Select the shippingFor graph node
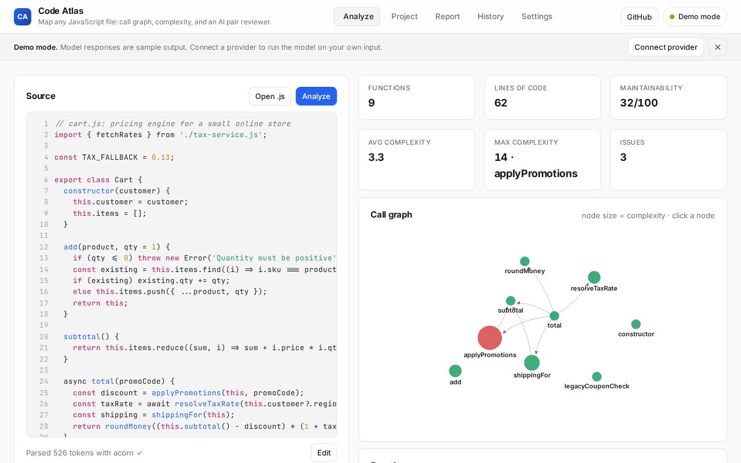Viewport: 741px width, 463px height. click(532, 363)
